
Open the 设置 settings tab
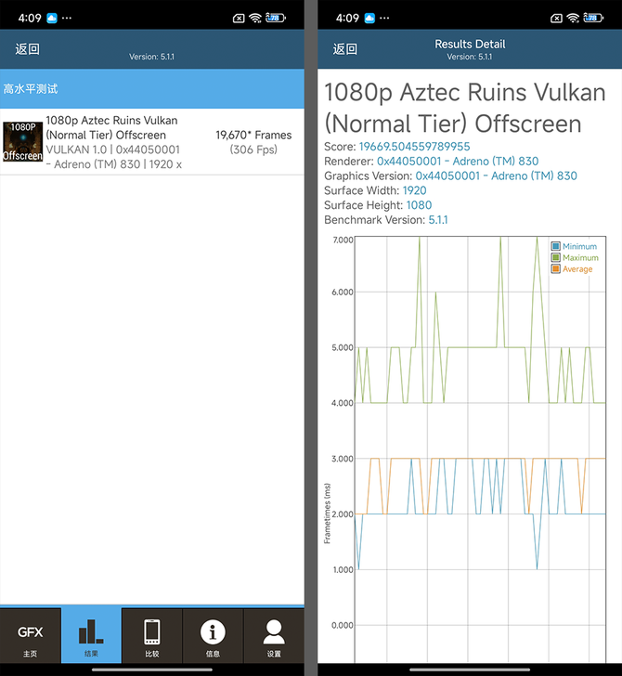click(274, 637)
